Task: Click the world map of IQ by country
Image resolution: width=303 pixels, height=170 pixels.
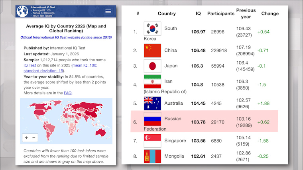Action: click(x=64, y=115)
